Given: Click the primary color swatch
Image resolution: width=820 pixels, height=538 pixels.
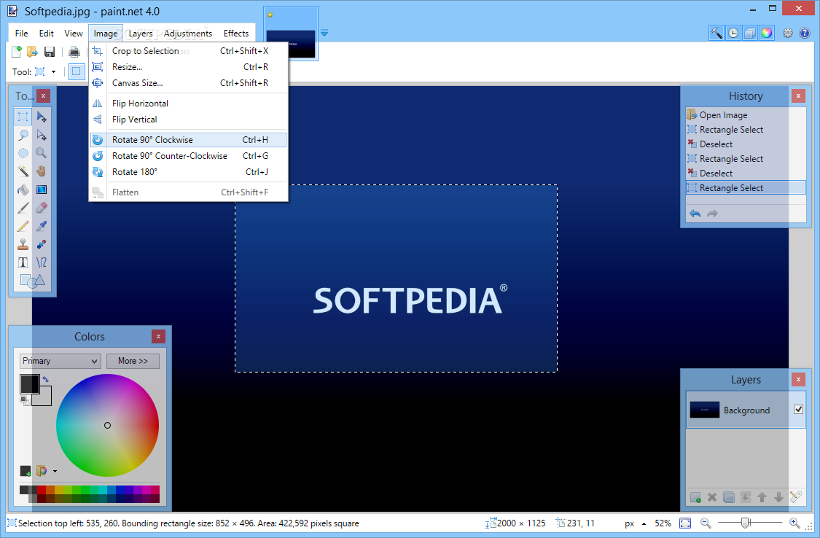Looking at the screenshot, I should [x=29, y=383].
